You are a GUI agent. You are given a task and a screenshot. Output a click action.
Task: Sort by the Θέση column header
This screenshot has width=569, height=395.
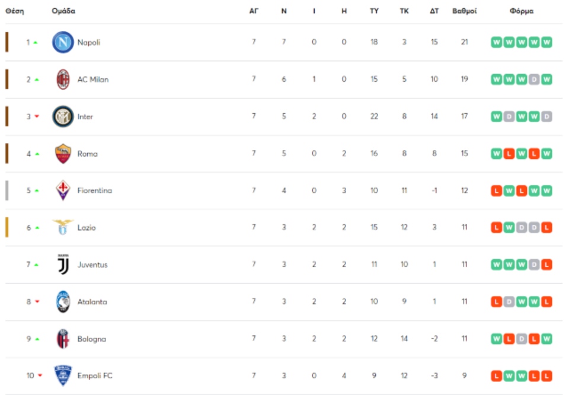pos(14,11)
